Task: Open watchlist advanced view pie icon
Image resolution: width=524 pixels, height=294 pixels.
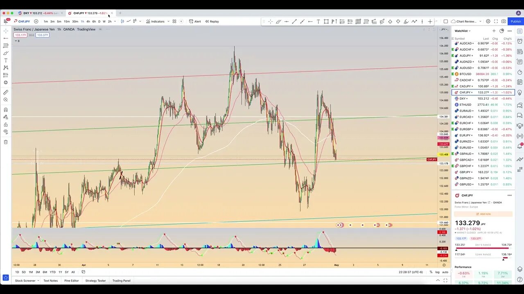Action: 501,31
